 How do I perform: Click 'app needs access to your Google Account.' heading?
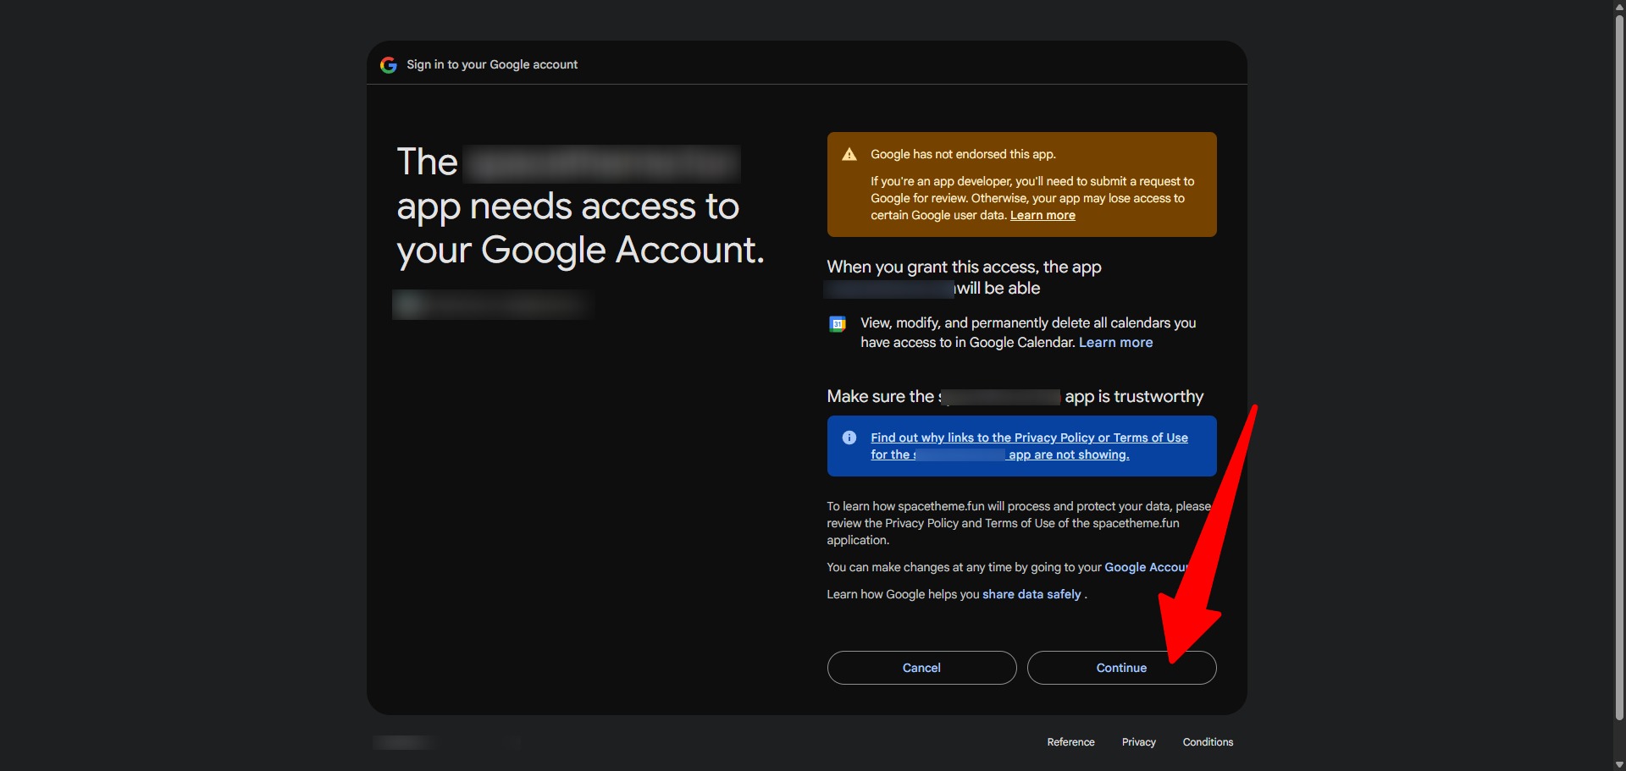point(581,229)
